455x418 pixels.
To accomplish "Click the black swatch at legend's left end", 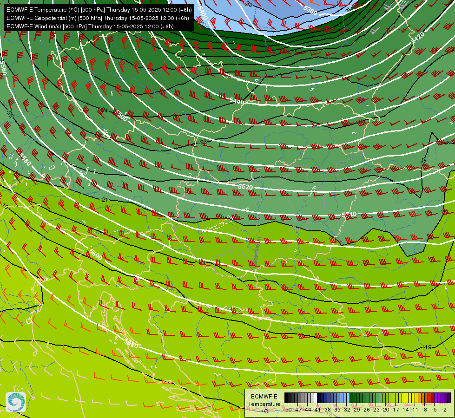I will [x=286, y=398].
